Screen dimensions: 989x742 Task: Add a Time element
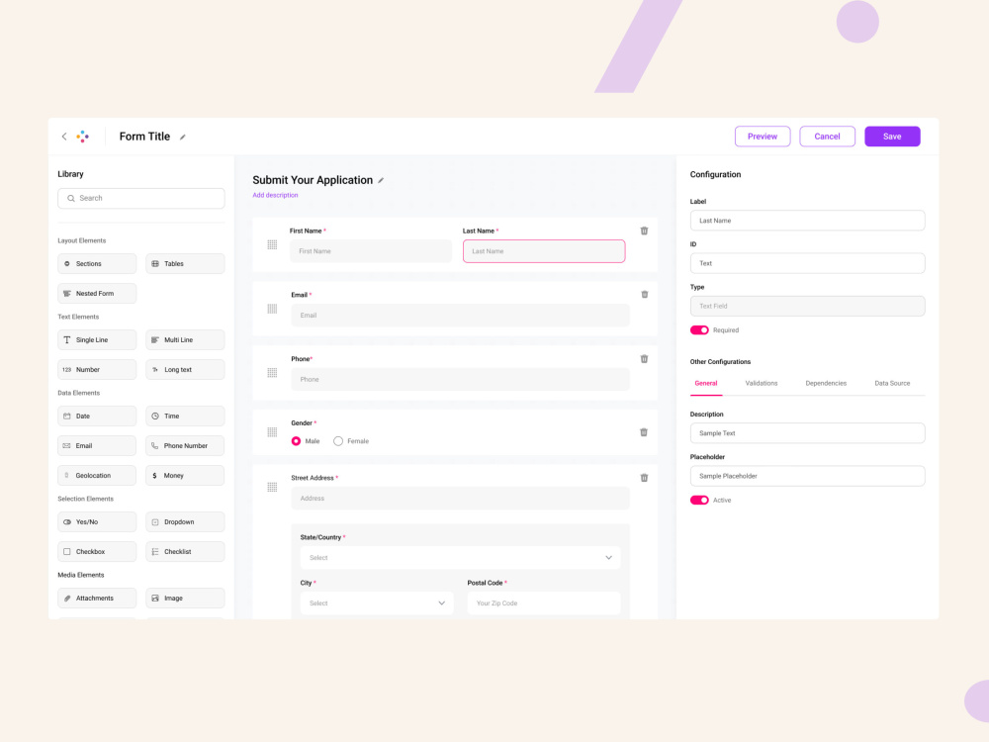click(x=186, y=417)
